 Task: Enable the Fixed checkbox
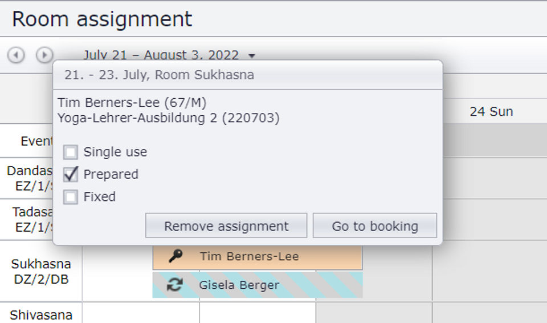[71, 197]
